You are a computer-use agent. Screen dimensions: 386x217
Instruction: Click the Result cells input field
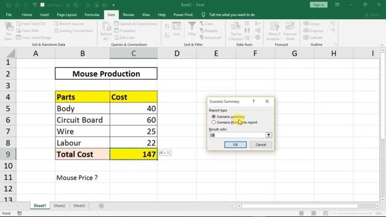[x=237, y=135]
